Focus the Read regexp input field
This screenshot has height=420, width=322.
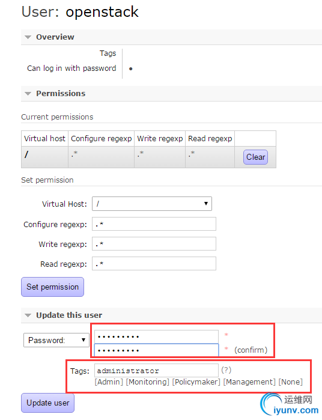154,264
